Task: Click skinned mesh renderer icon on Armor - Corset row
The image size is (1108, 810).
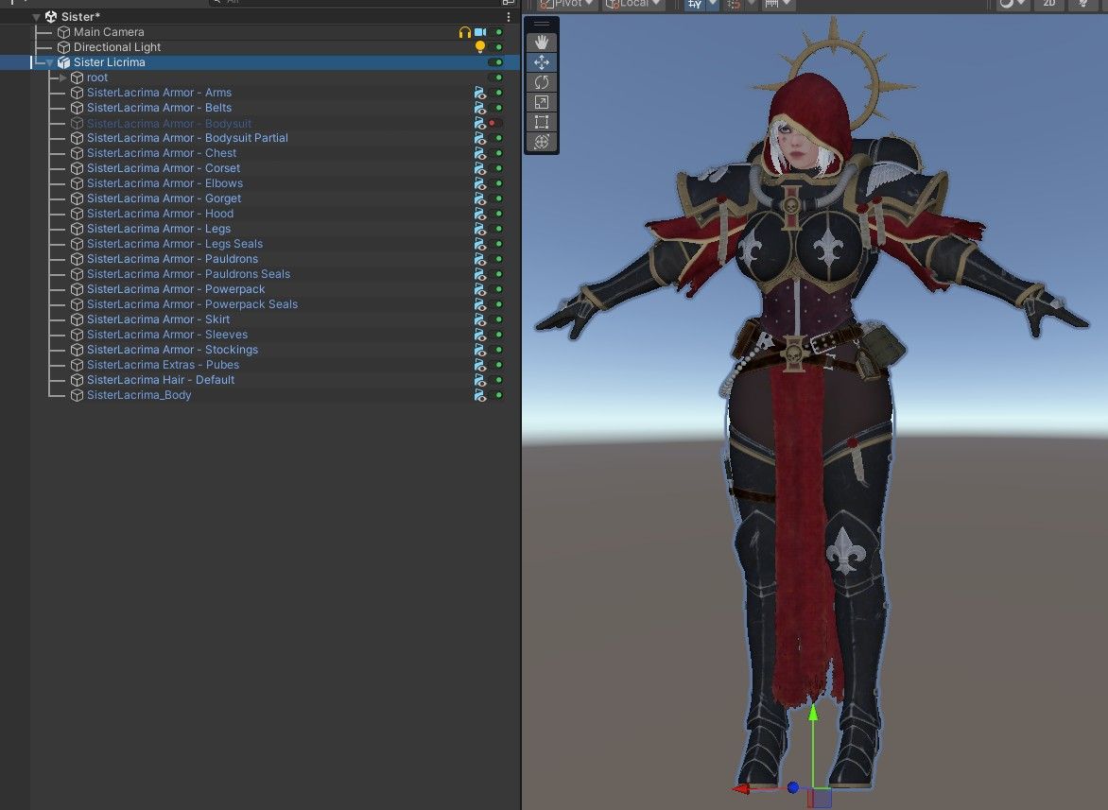Action: pyautogui.click(x=480, y=168)
